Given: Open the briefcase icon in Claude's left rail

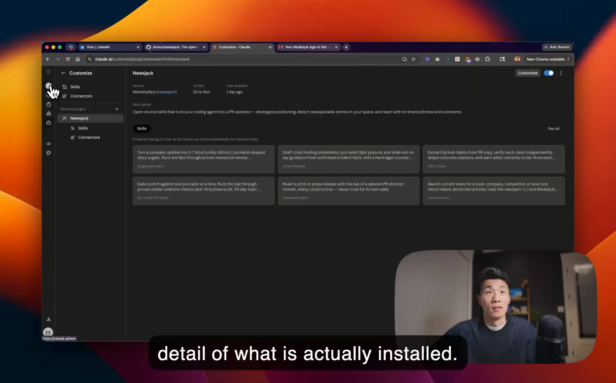Looking at the screenshot, I should coord(49,123).
